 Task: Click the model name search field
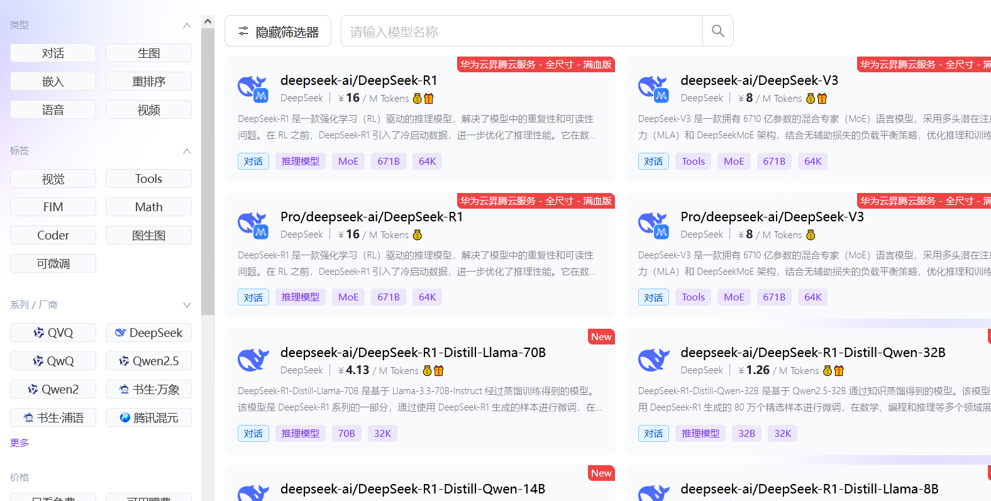click(x=521, y=31)
